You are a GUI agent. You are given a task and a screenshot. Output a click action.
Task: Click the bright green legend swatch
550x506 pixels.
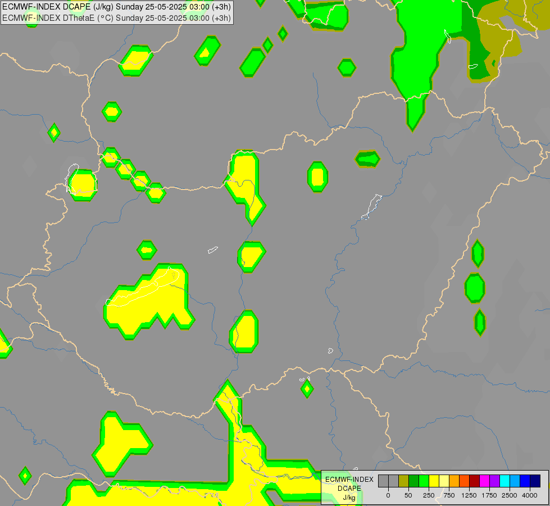(x=424, y=481)
